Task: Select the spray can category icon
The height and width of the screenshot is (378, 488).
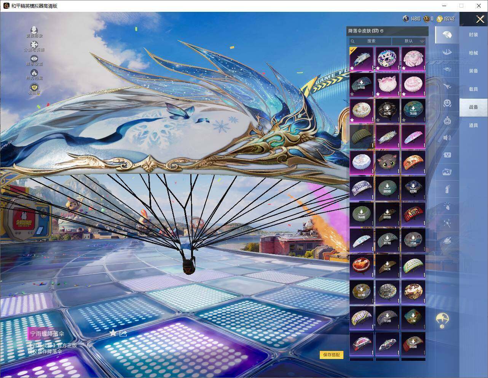Action: [447, 189]
